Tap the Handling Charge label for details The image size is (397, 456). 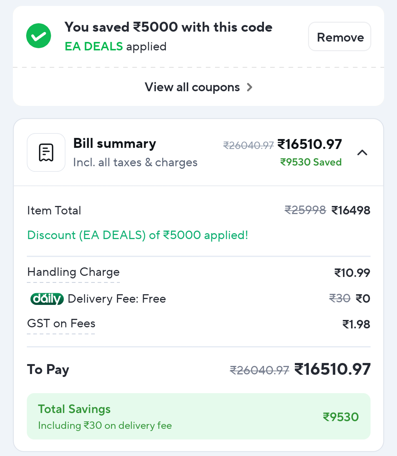click(74, 272)
